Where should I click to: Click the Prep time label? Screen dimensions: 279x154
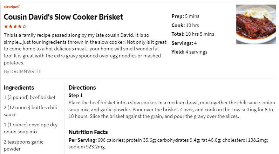(x=178, y=16)
